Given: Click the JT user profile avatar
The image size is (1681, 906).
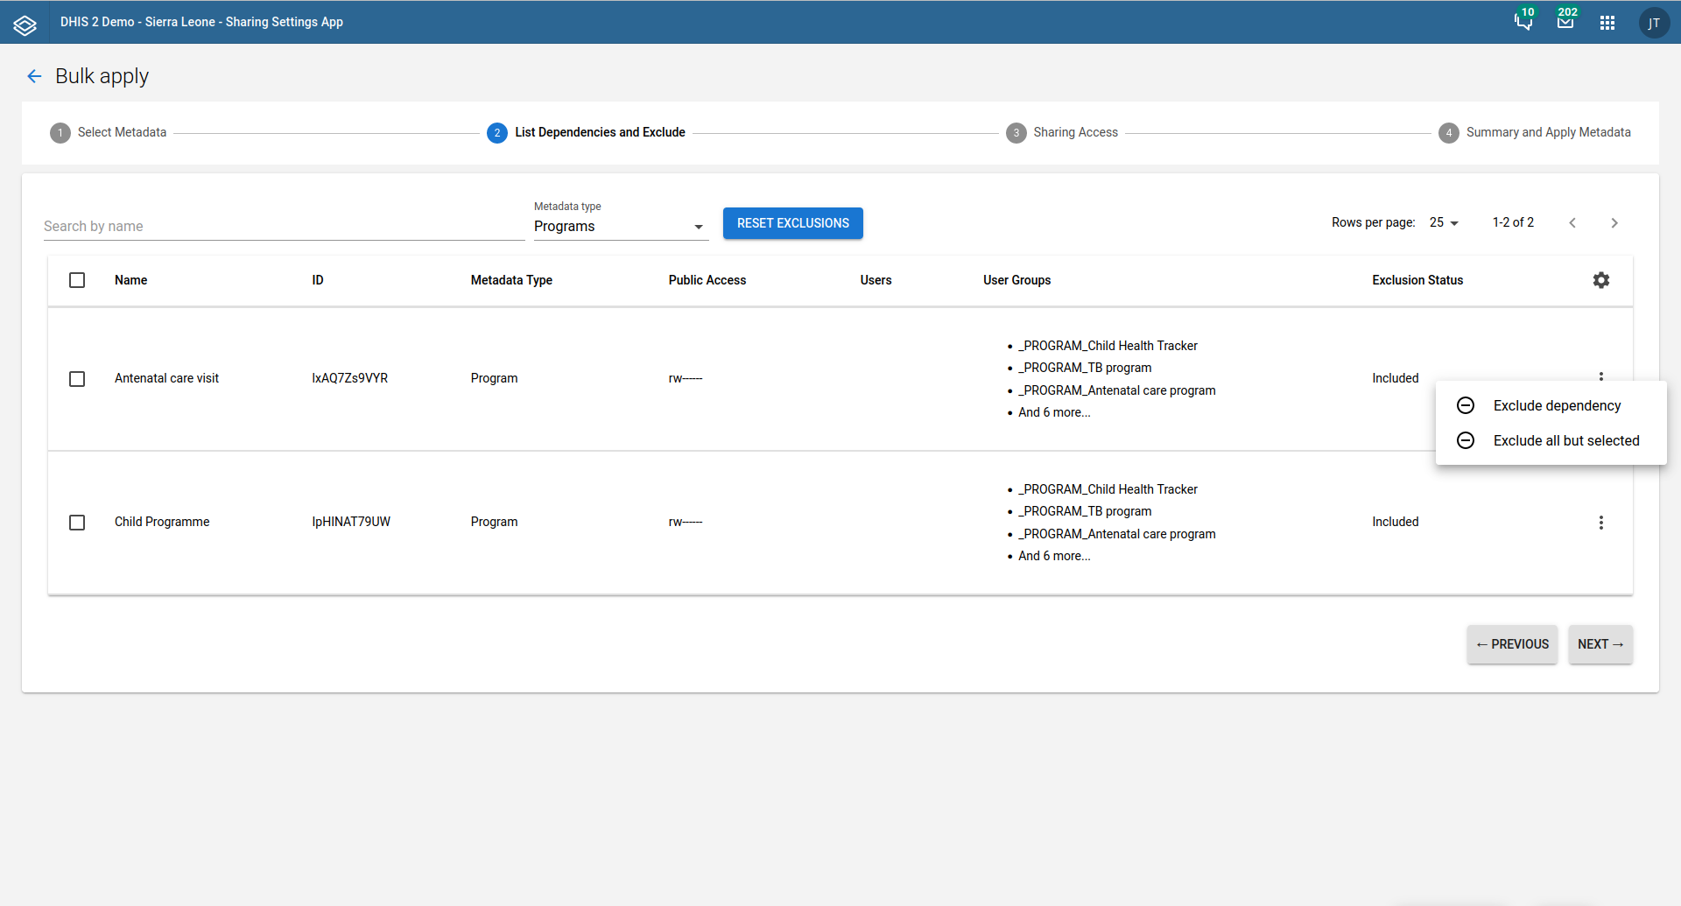Looking at the screenshot, I should click(x=1654, y=23).
